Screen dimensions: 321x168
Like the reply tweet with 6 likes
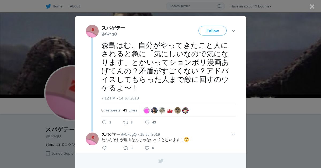pyautogui.click(x=147, y=148)
